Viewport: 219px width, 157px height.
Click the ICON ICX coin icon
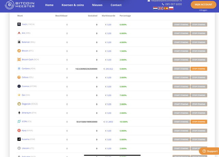point(19,121)
